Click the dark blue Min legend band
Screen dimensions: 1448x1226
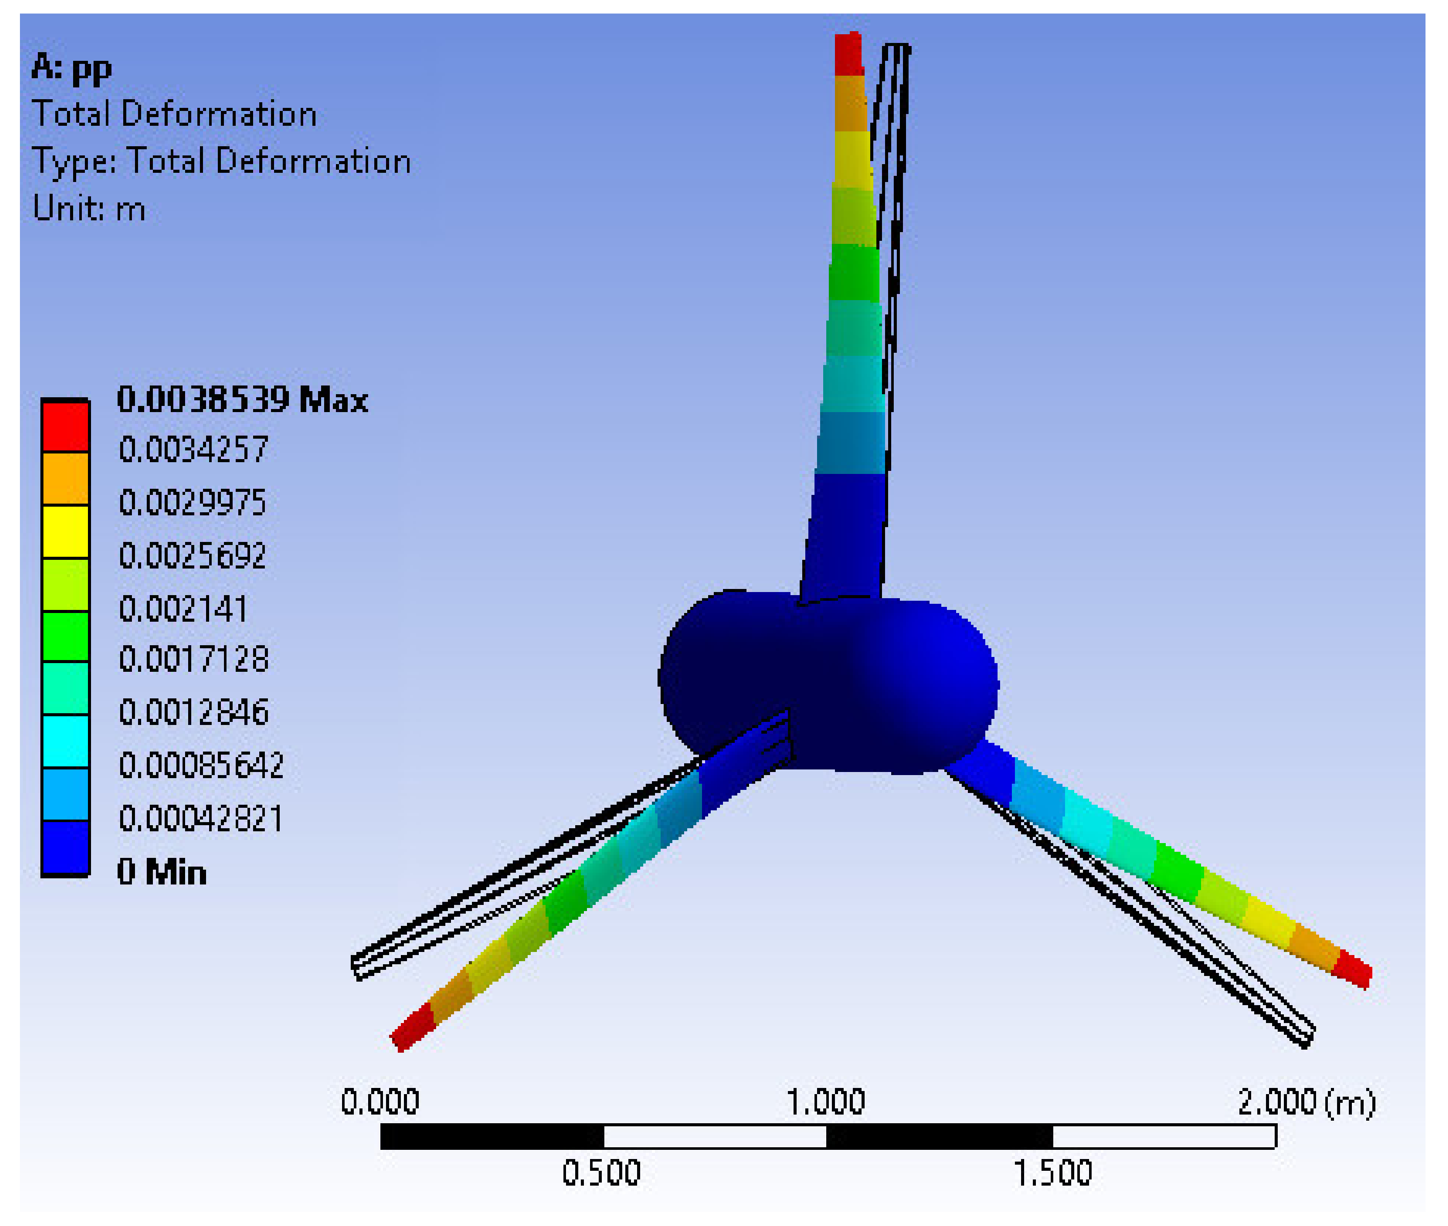65,847
